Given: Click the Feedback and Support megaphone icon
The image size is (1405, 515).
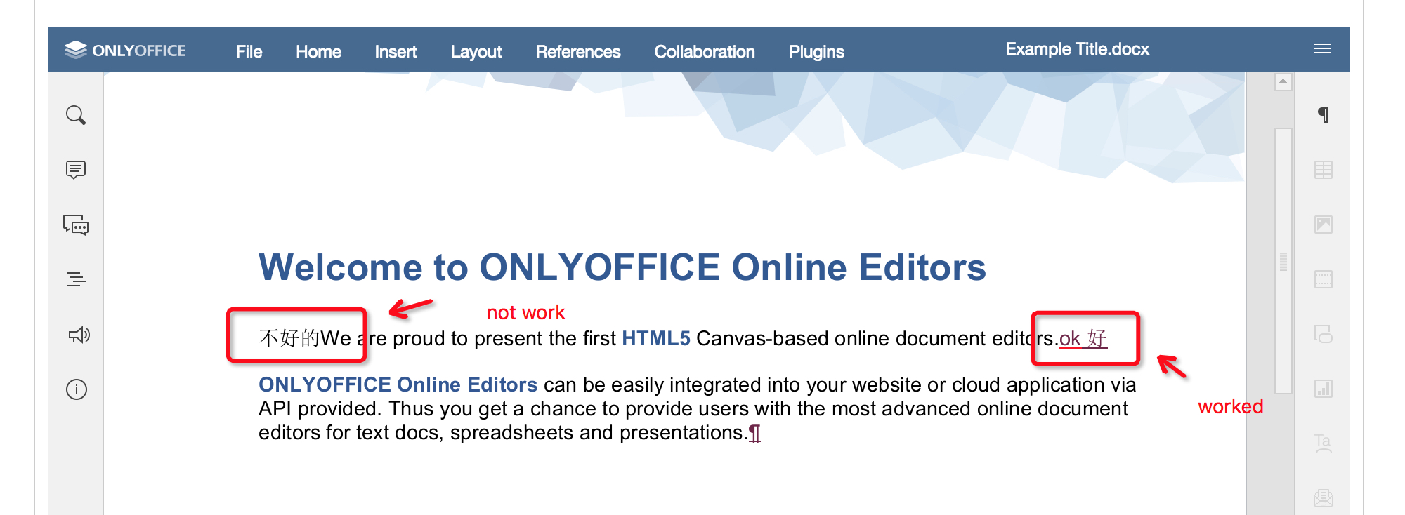Looking at the screenshot, I should click(79, 335).
